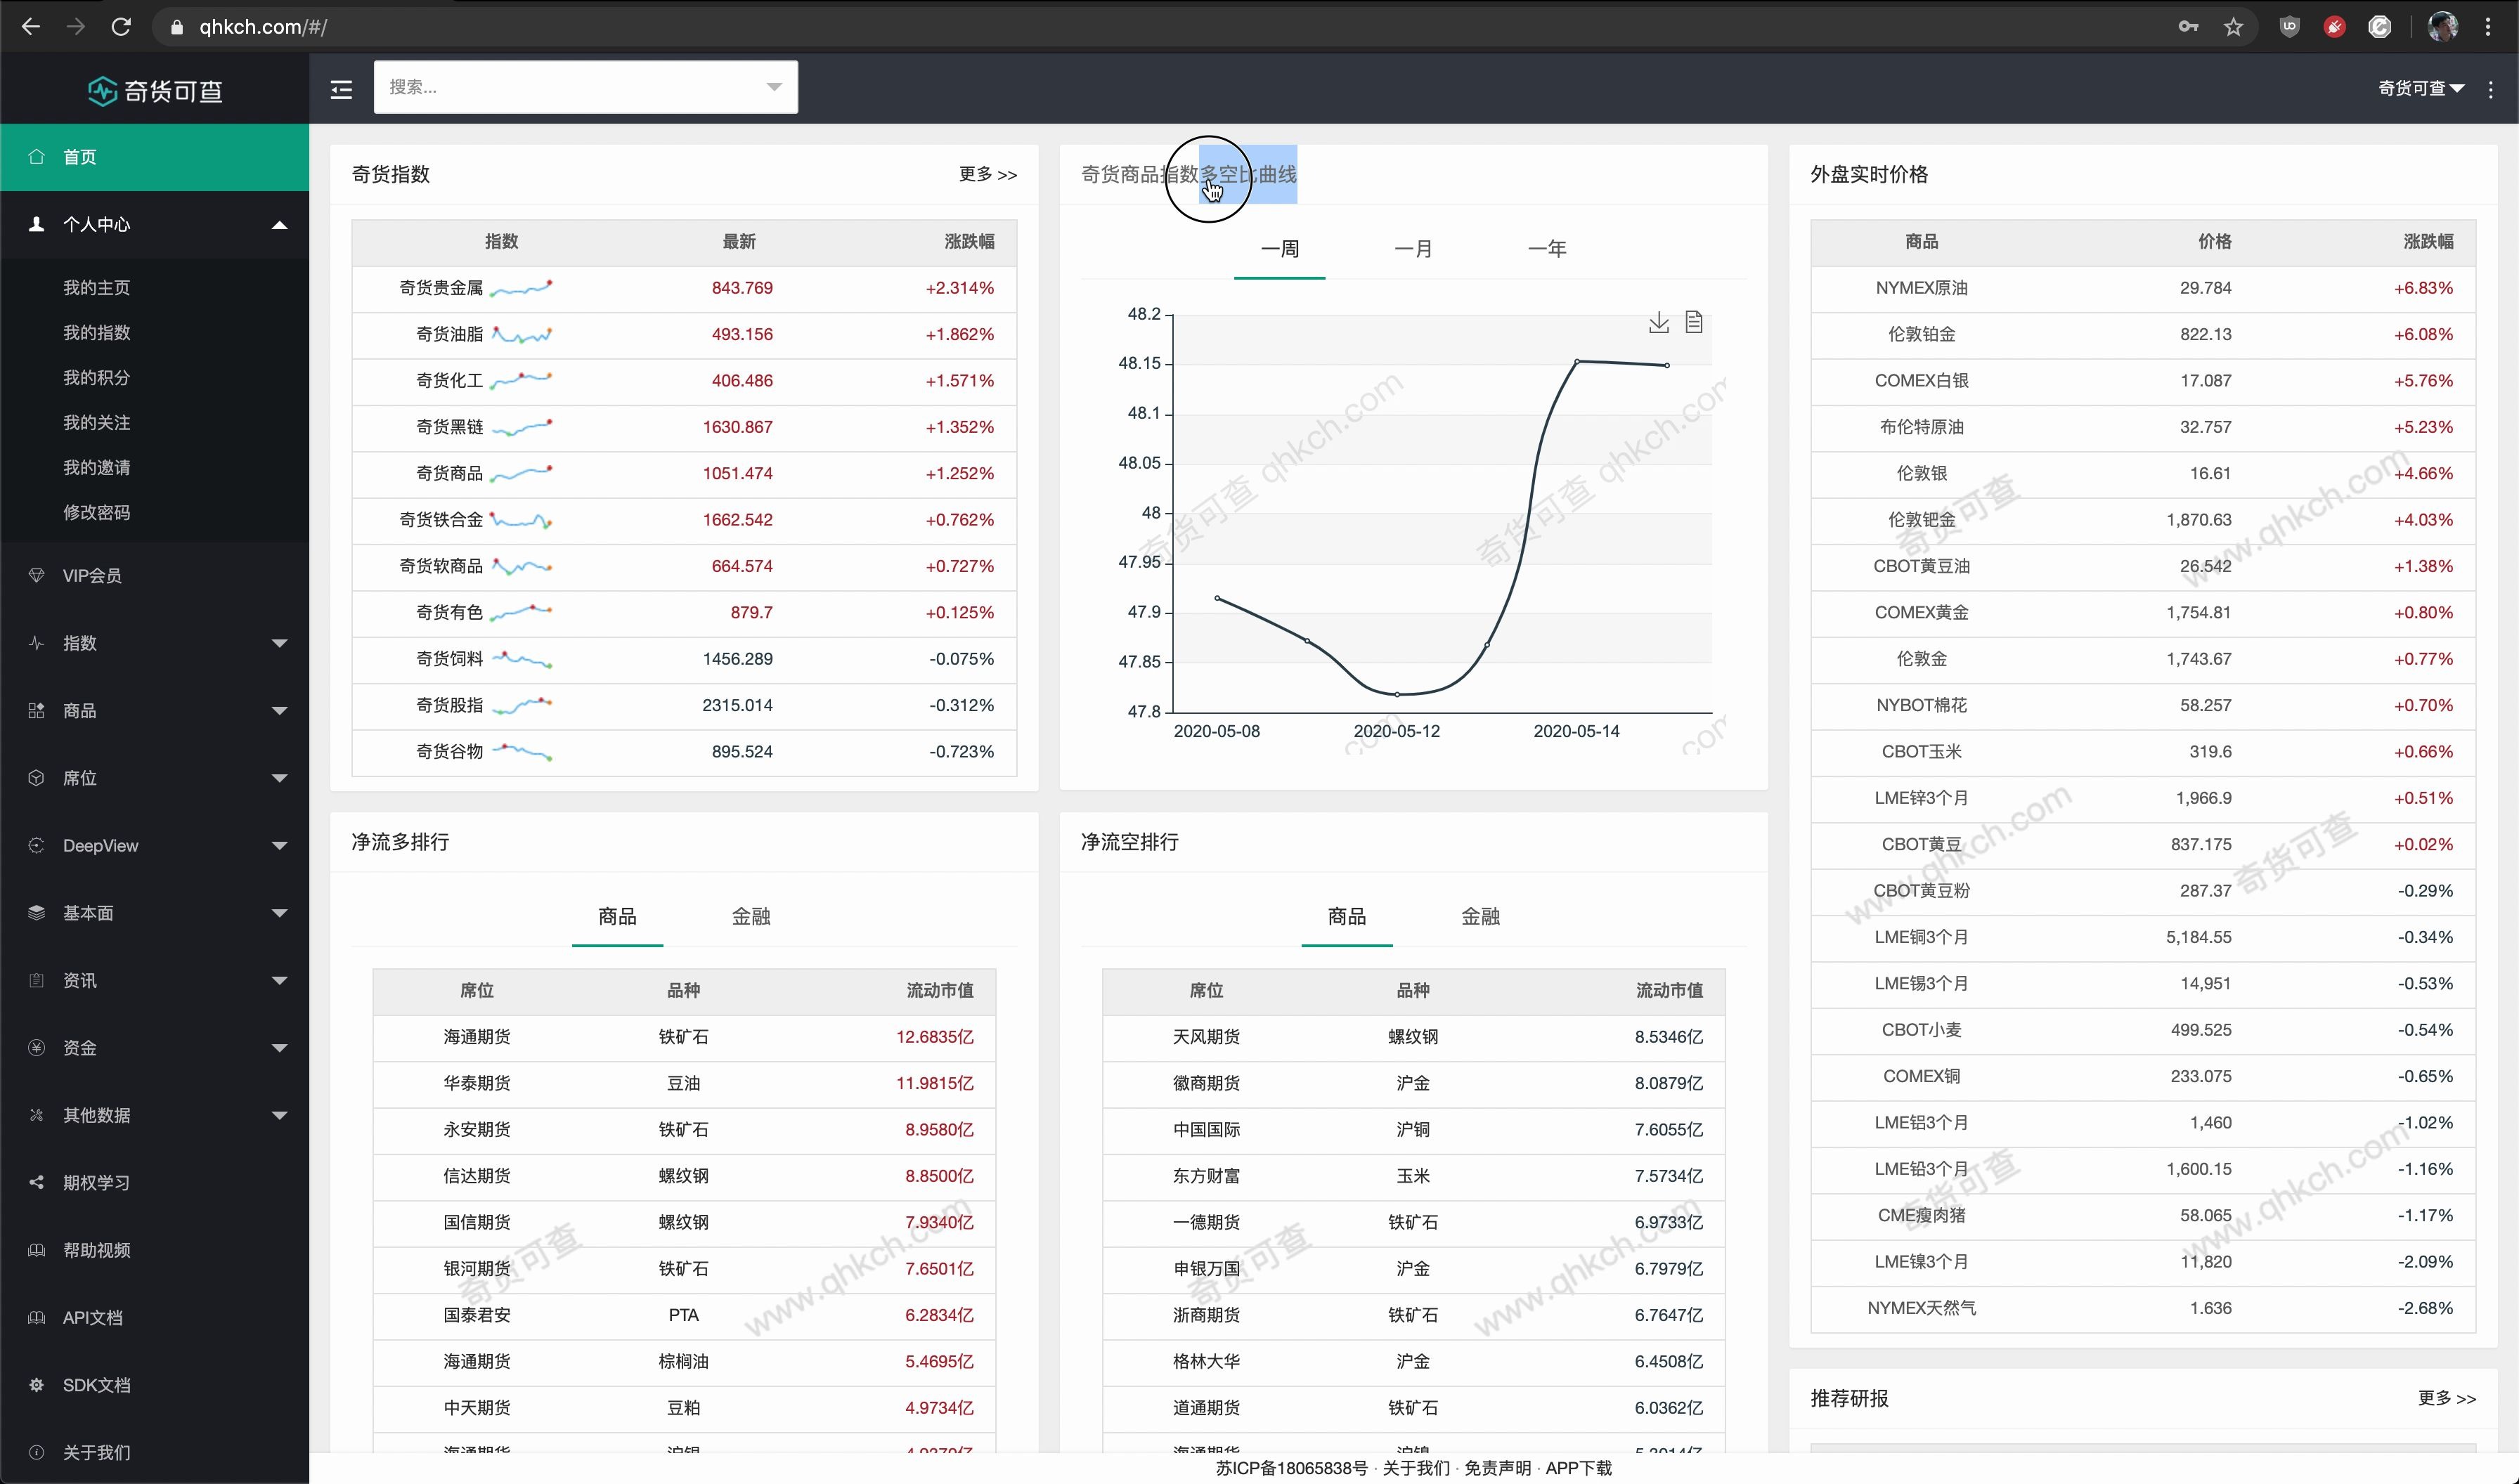Reload the page with refresh icon
The width and height of the screenshot is (2519, 1484).
[x=121, y=27]
